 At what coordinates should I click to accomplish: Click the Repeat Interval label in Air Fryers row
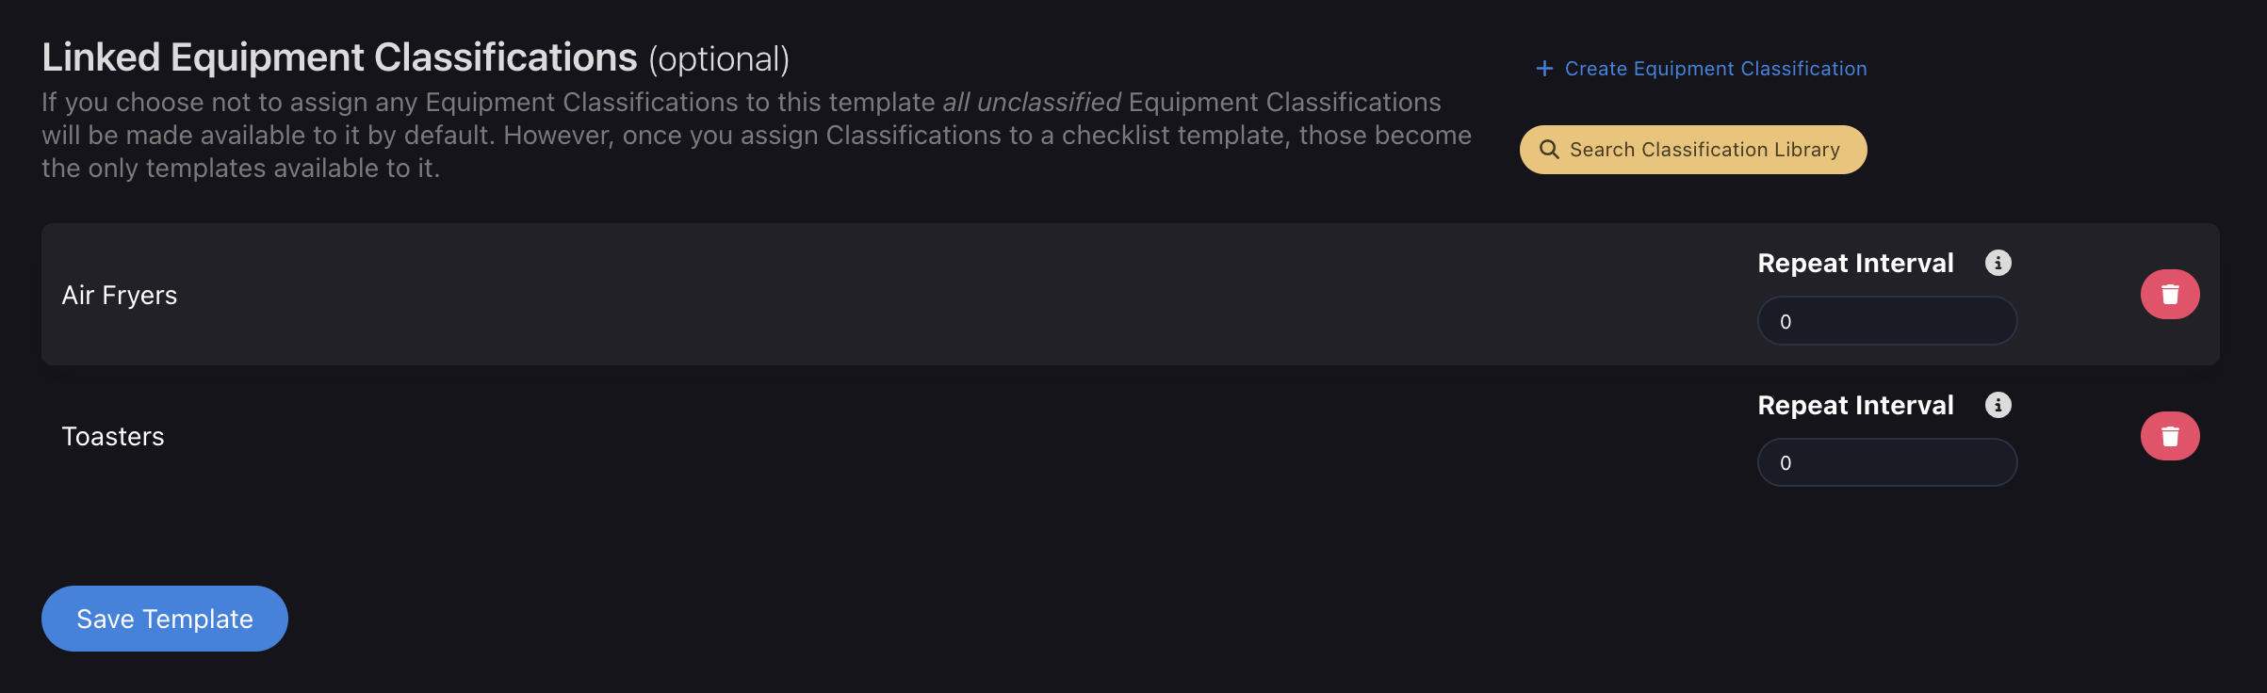click(1855, 264)
